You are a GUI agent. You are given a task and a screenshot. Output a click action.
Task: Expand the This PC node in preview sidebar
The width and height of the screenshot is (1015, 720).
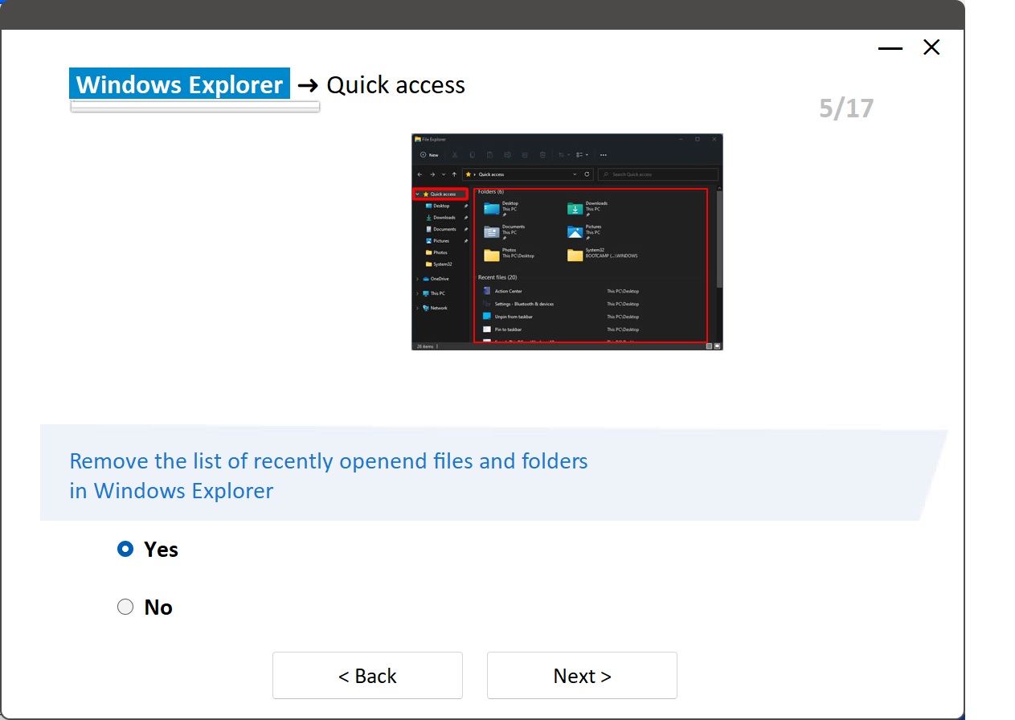417,293
